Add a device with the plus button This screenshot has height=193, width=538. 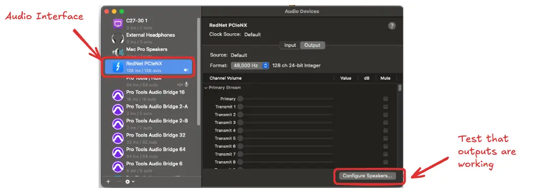(x=108, y=181)
